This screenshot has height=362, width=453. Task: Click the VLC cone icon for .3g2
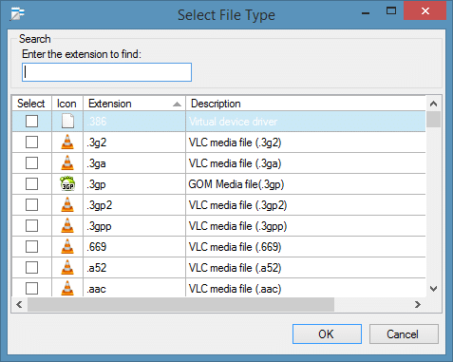67,142
